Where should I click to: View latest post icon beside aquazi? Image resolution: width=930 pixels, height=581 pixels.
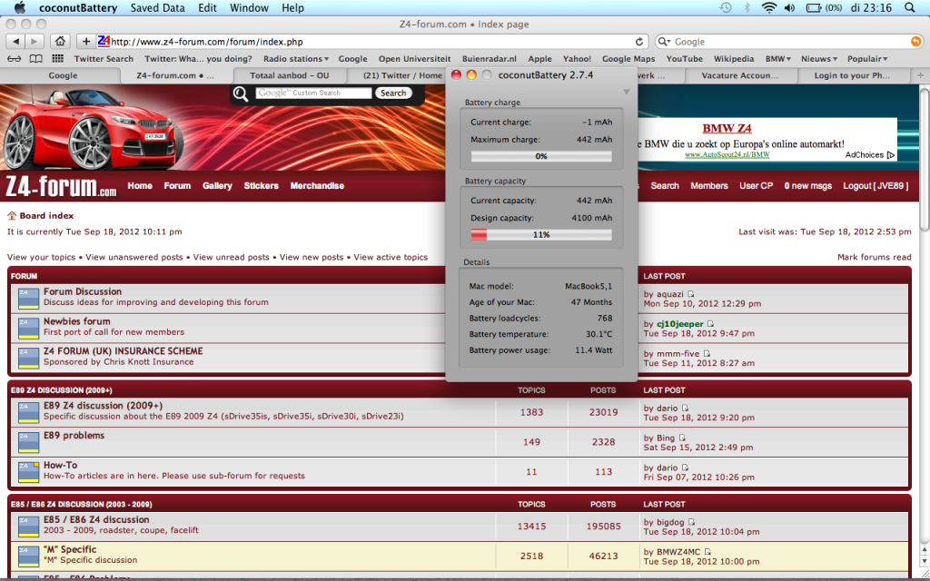(x=691, y=294)
